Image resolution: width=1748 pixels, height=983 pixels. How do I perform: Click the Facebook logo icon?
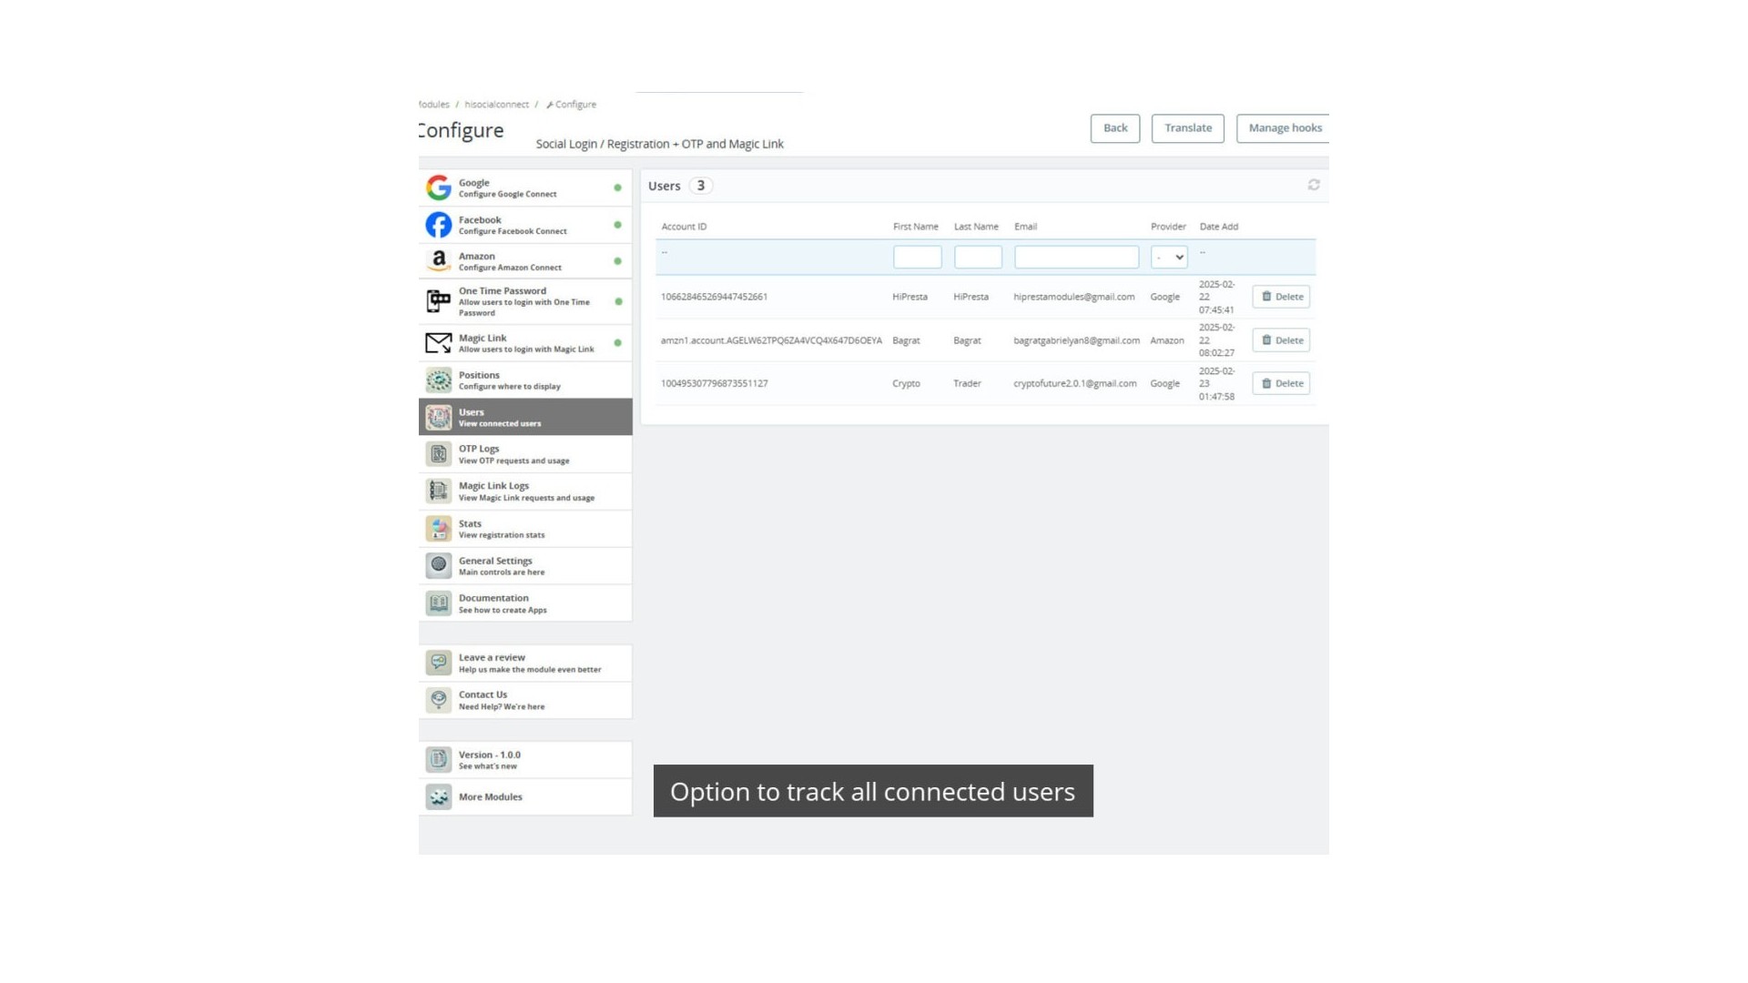point(438,225)
